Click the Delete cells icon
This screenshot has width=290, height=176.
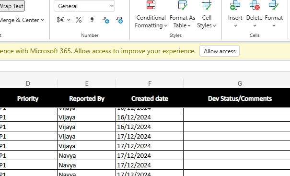coord(255,5)
